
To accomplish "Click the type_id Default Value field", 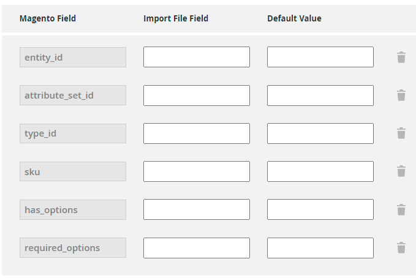I will click(320, 133).
